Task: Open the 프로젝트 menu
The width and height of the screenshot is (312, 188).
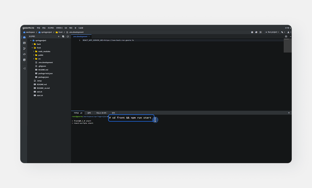Action: pos(51,28)
